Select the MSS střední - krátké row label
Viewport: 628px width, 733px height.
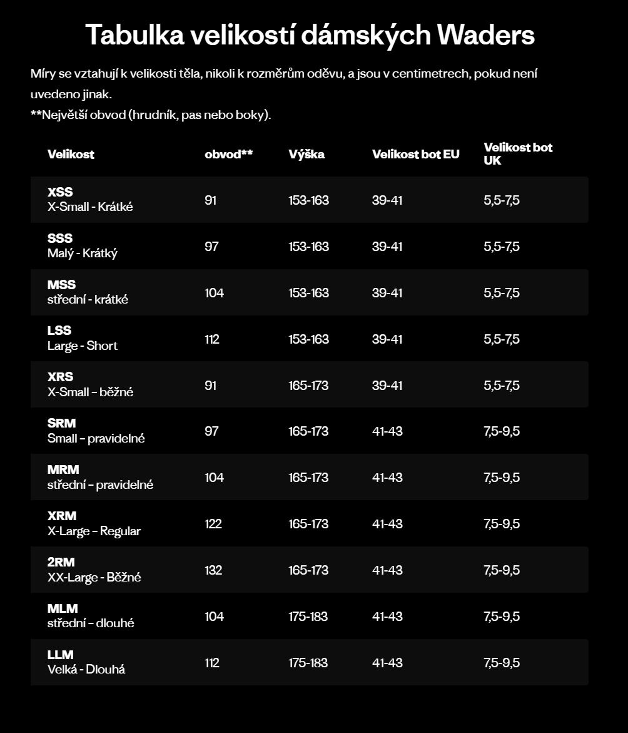click(x=88, y=292)
